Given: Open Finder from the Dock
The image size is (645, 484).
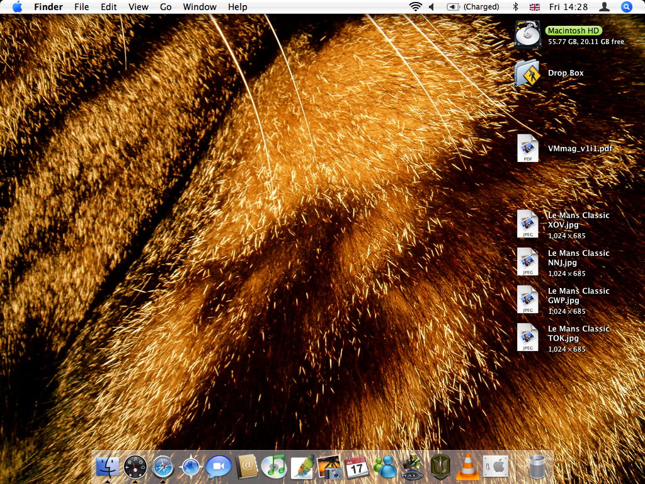Looking at the screenshot, I should point(107,467).
